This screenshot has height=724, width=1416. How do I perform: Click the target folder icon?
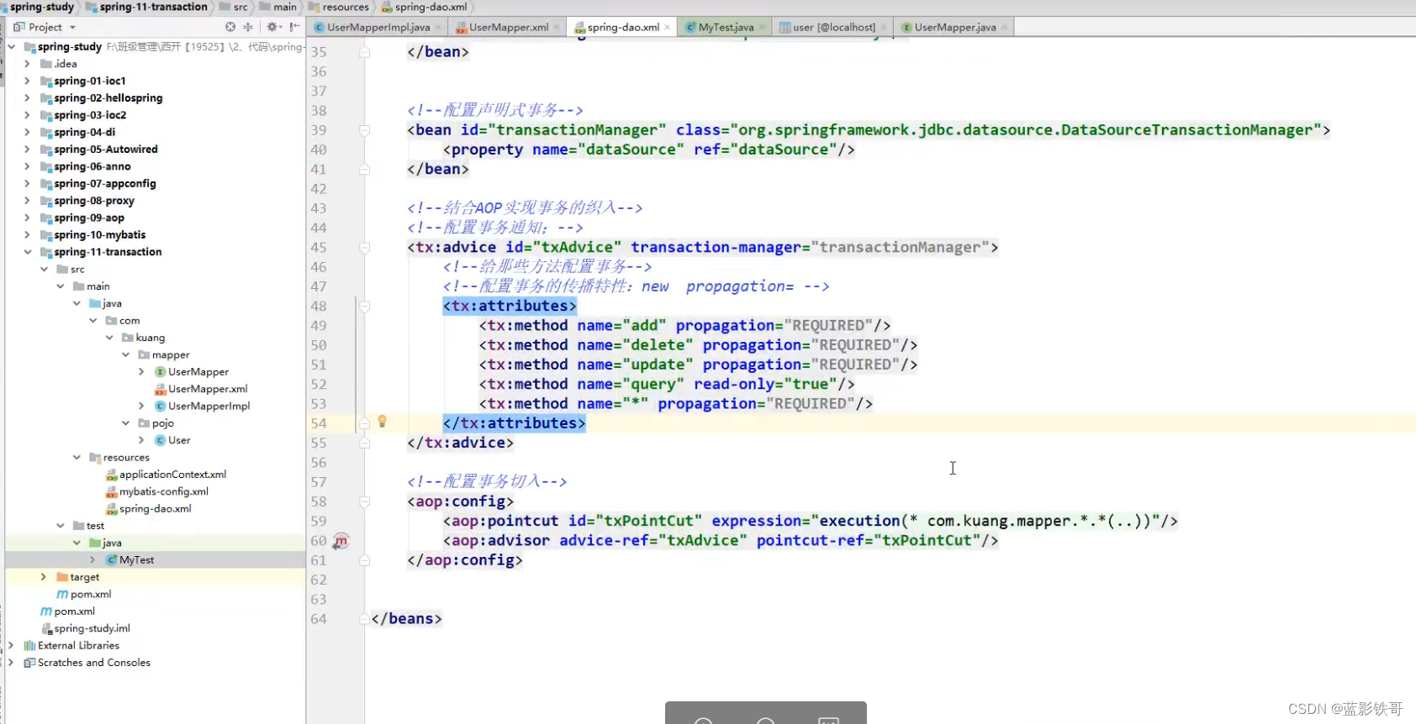tap(62, 577)
